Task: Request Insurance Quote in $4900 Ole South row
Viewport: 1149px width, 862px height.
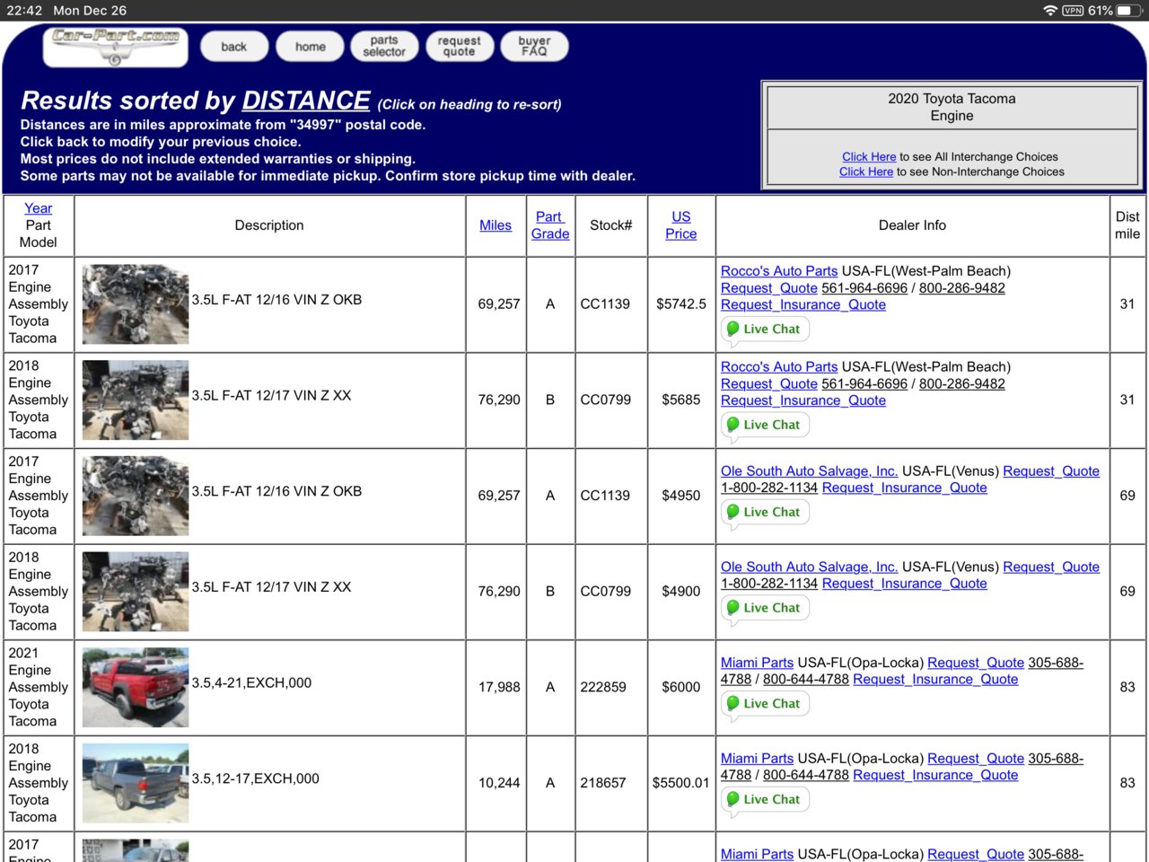Action: pos(905,585)
